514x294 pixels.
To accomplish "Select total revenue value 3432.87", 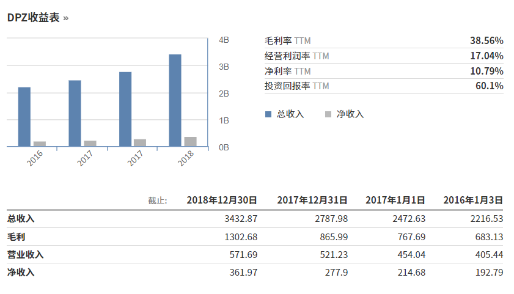I will coord(241,219).
